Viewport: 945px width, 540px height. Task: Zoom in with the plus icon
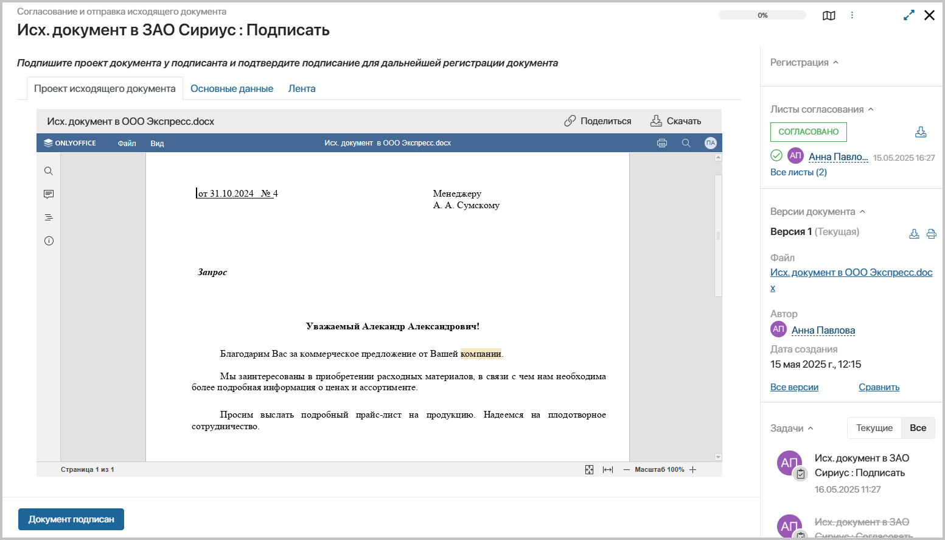(x=692, y=470)
